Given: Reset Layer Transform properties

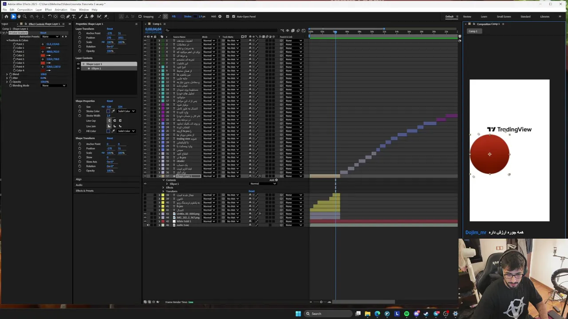Looking at the screenshot, I should (x=110, y=29).
